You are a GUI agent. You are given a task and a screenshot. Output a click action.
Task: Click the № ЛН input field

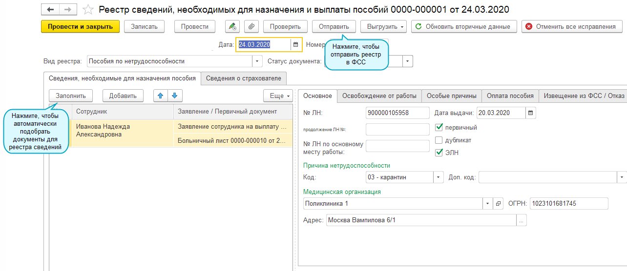coord(397,113)
